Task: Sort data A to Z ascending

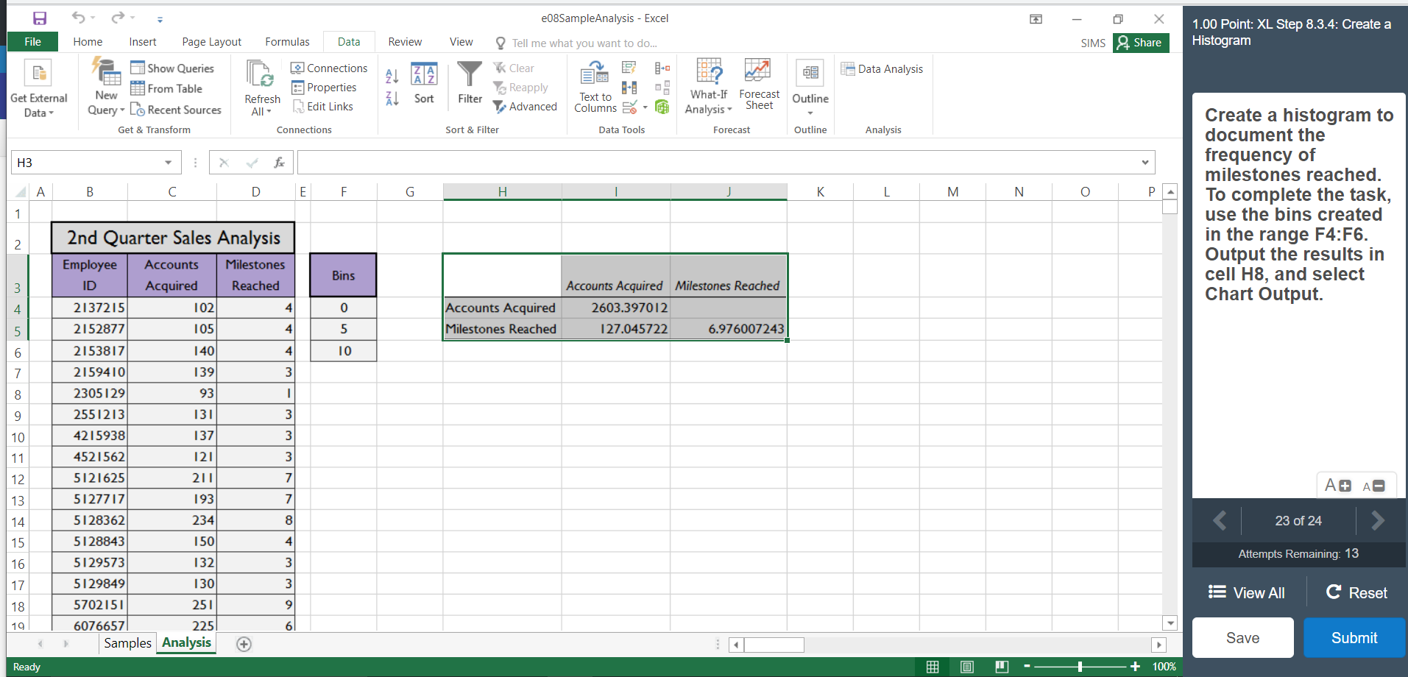Action: tap(391, 74)
